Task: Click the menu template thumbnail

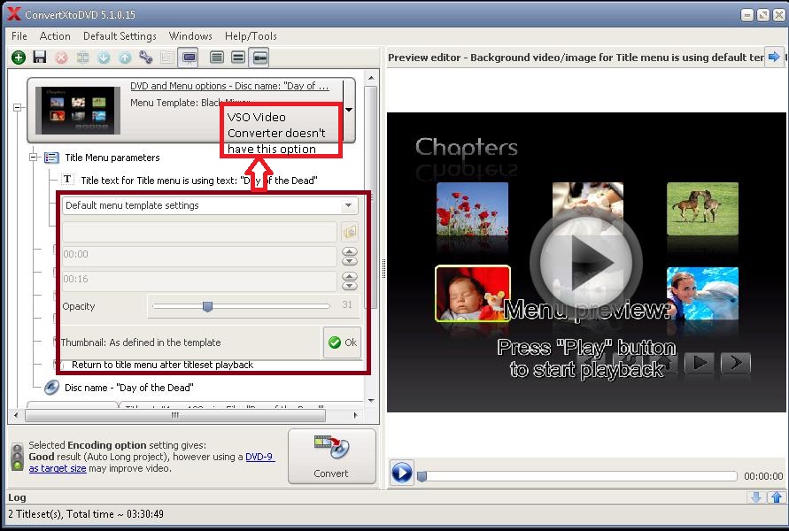Action: point(78,110)
